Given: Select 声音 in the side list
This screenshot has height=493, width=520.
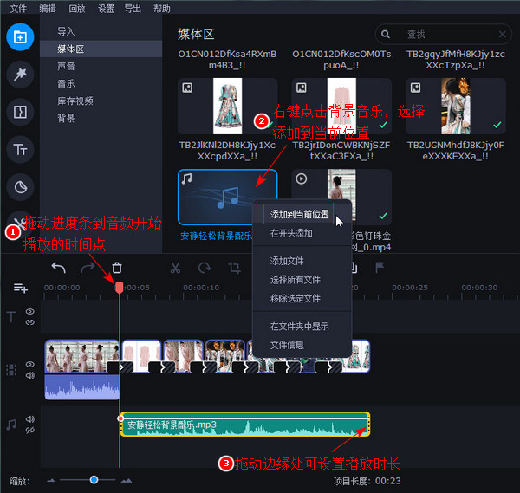Looking at the screenshot, I should (x=101, y=66).
